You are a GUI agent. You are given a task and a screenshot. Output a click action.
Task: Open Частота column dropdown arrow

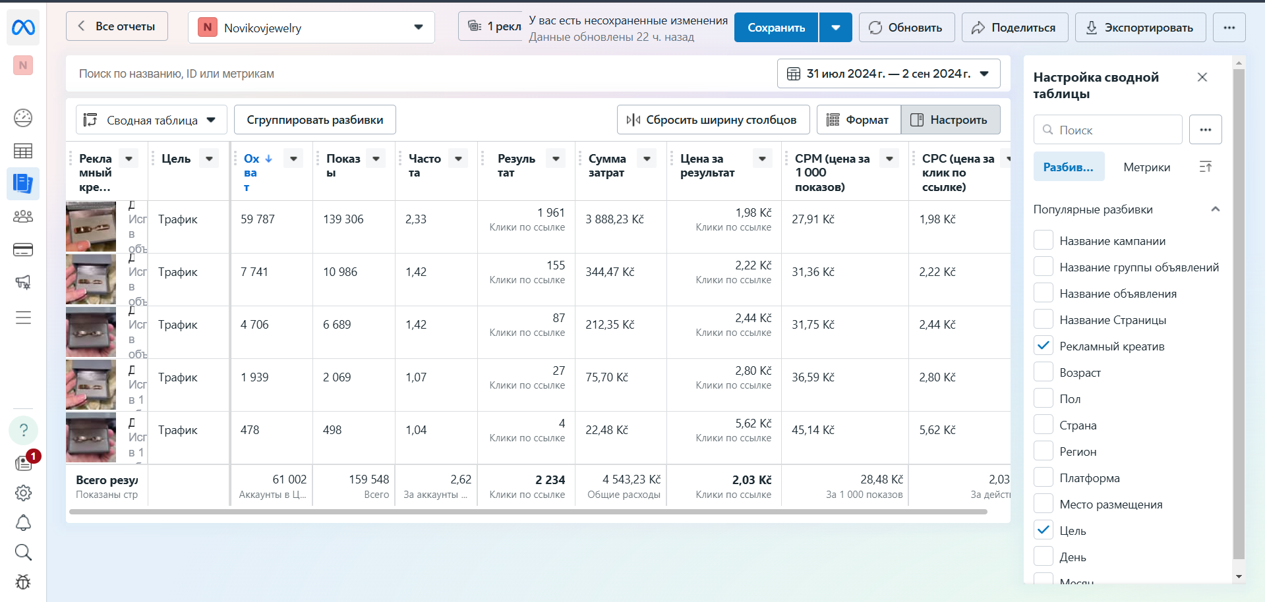pyautogui.click(x=458, y=158)
